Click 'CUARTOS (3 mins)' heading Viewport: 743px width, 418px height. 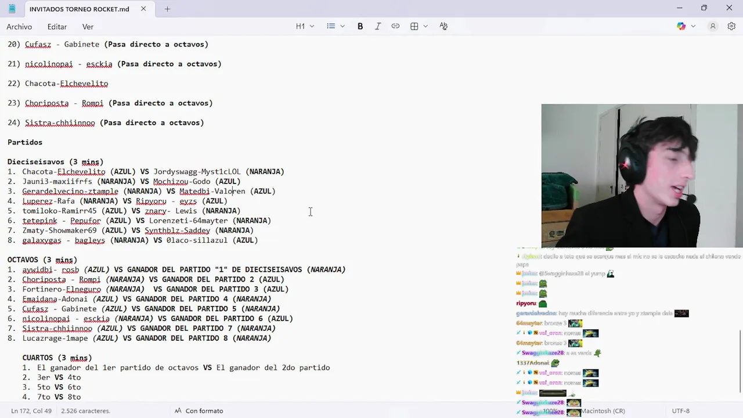[x=57, y=358]
